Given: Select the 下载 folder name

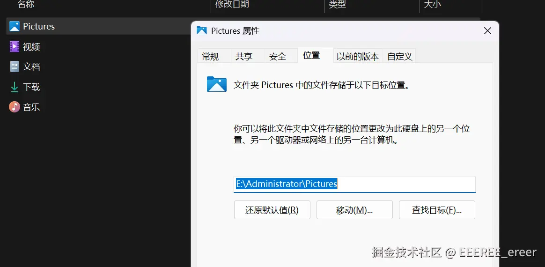Looking at the screenshot, I should click(x=31, y=87).
